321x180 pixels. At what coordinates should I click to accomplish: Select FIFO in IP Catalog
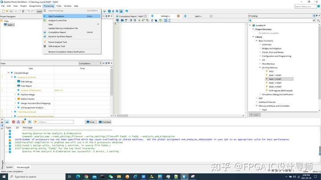click(271, 72)
